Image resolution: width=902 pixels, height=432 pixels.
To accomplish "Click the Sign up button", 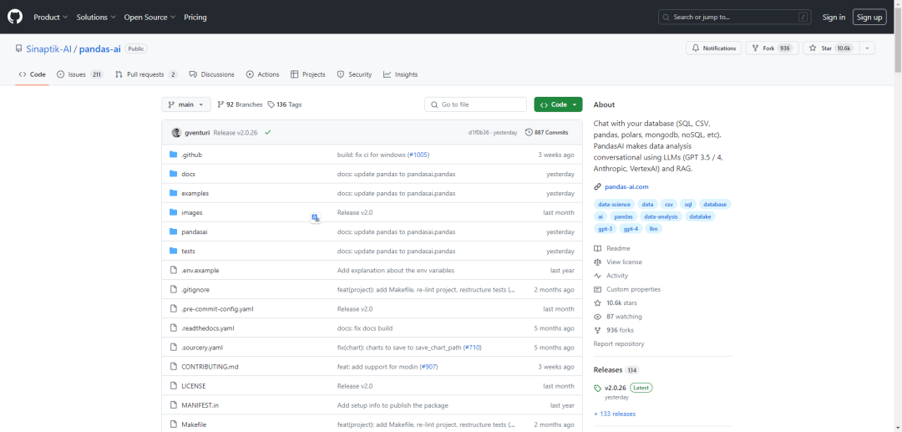I will click(869, 18).
